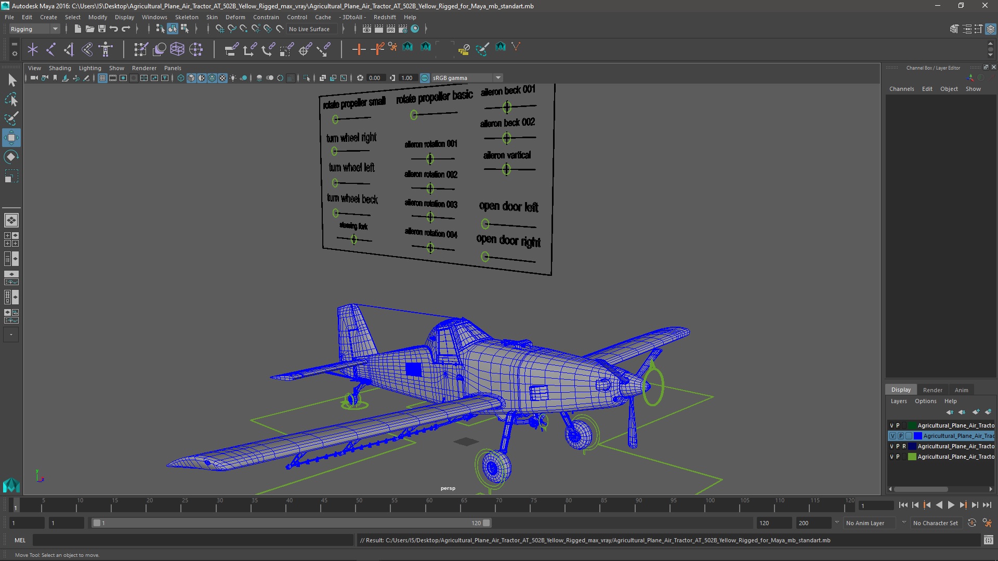998x561 pixels.
Task: Click the IPR render icon
Action: click(x=391, y=29)
